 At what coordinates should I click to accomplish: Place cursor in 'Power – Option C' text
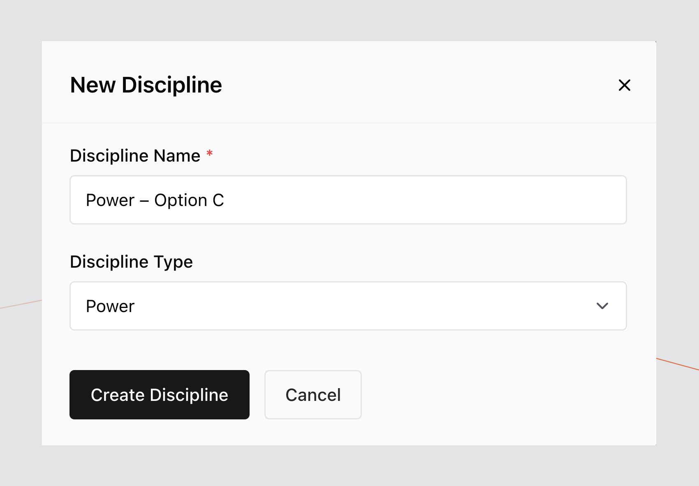(155, 200)
